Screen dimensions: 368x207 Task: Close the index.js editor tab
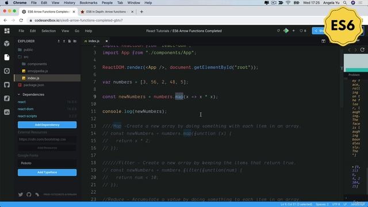click(106, 41)
